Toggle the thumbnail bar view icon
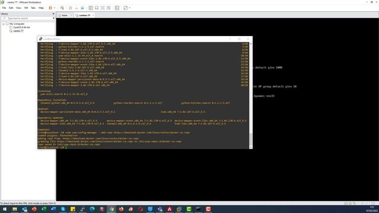Viewport: 379px width, 213px height. tap(97, 8)
